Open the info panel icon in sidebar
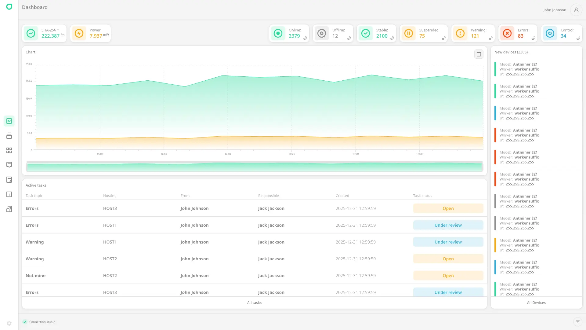Screen dimensions: 586x330 tap(9, 194)
